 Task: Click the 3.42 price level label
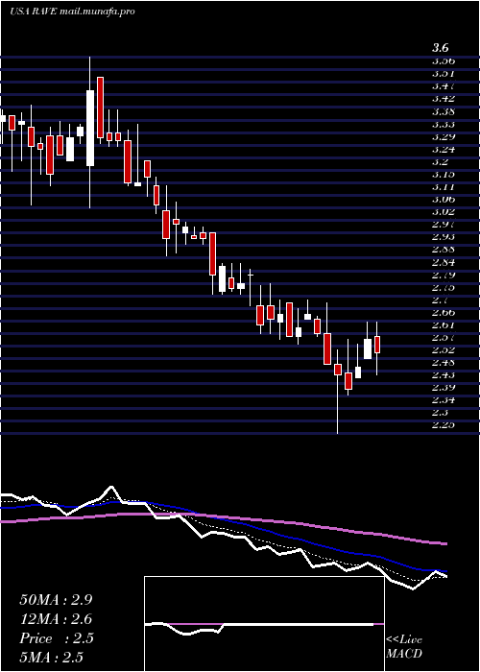click(444, 99)
